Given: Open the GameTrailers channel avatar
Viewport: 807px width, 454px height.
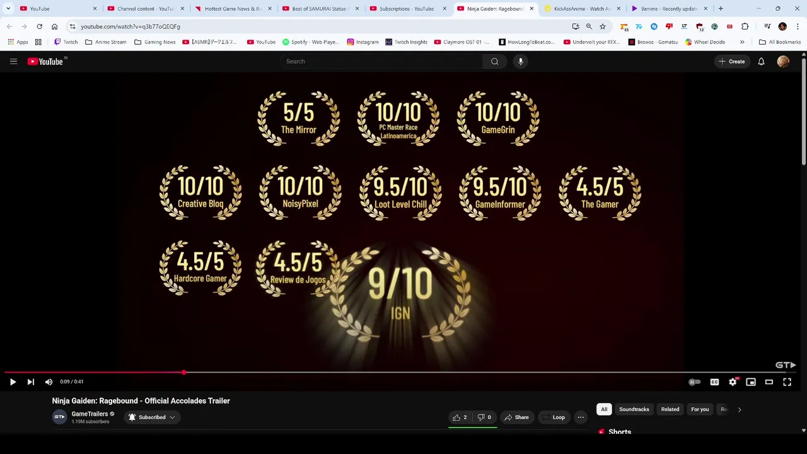Looking at the screenshot, I should click(59, 417).
